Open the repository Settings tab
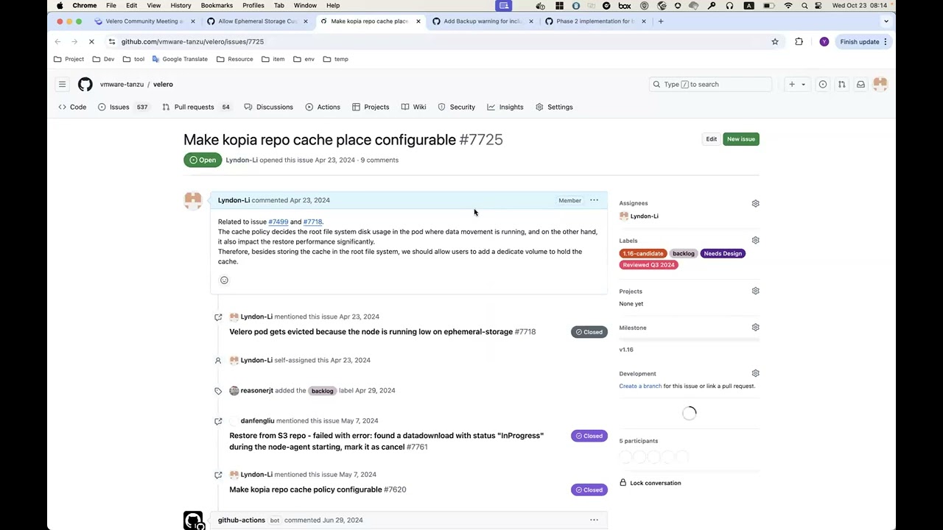 click(x=554, y=107)
